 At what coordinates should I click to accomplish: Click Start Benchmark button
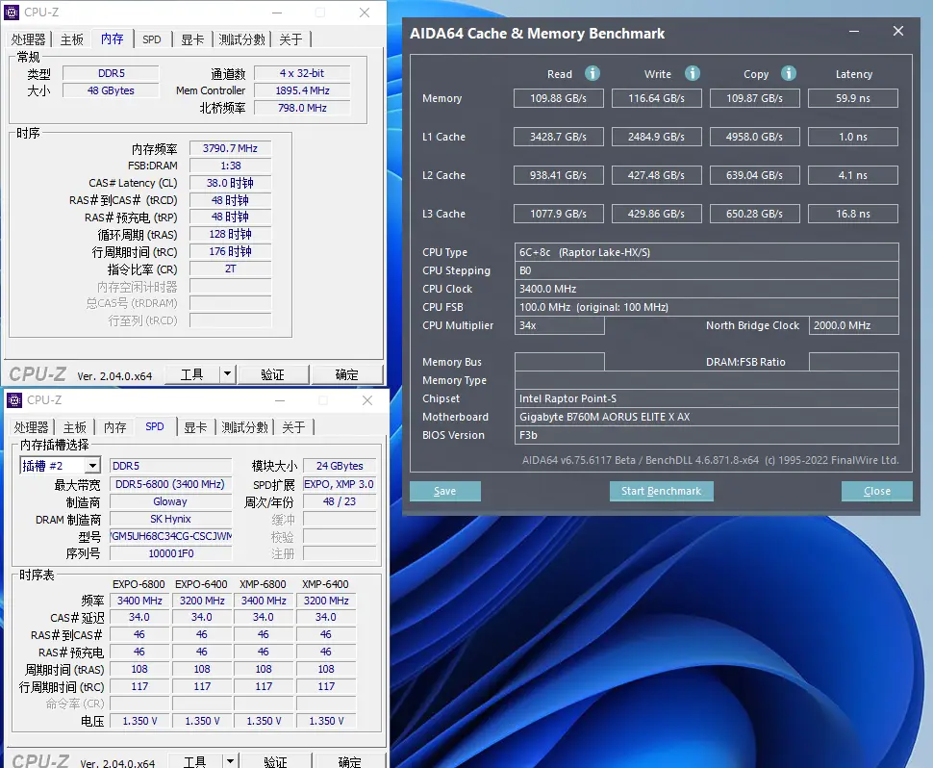(661, 491)
